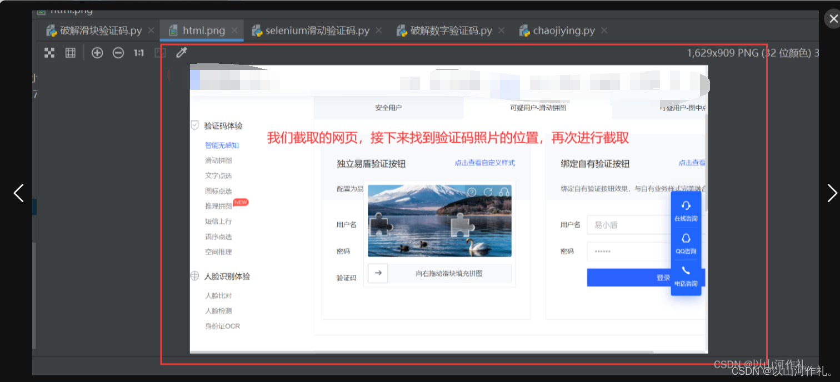
Task: Click the 在线咨询 headset icon
Action: click(686, 205)
